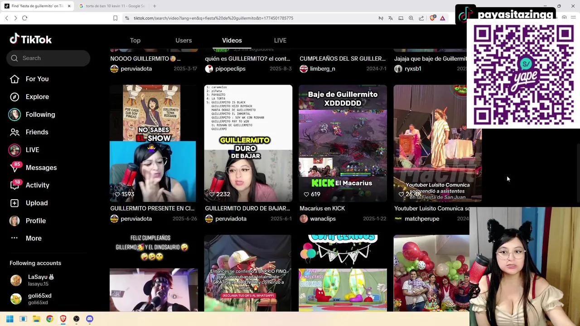Open the For You home icon
The image size is (580, 326).
[x=14, y=79]
